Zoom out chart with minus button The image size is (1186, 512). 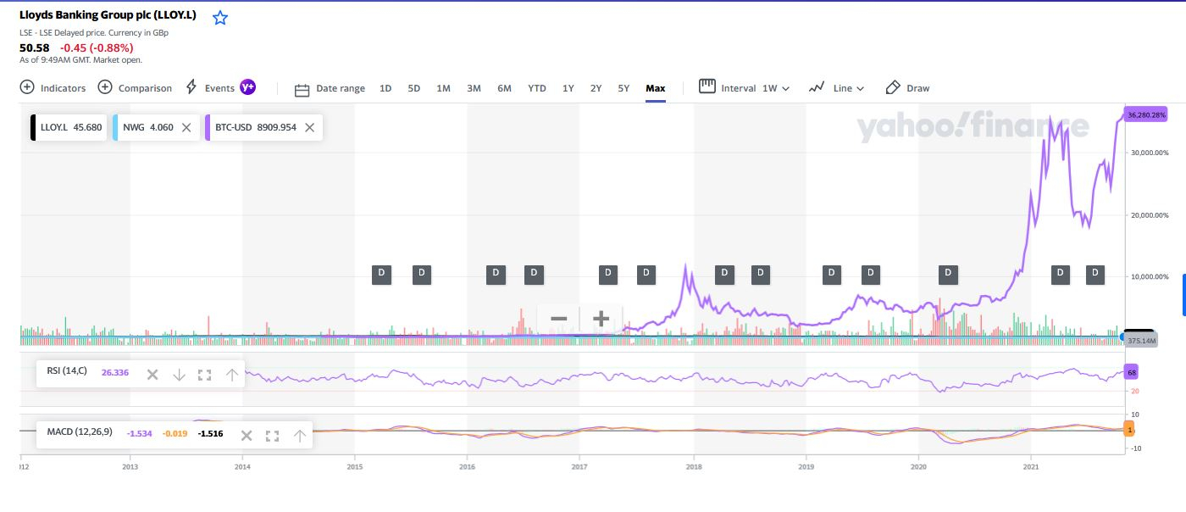(558, 319)
